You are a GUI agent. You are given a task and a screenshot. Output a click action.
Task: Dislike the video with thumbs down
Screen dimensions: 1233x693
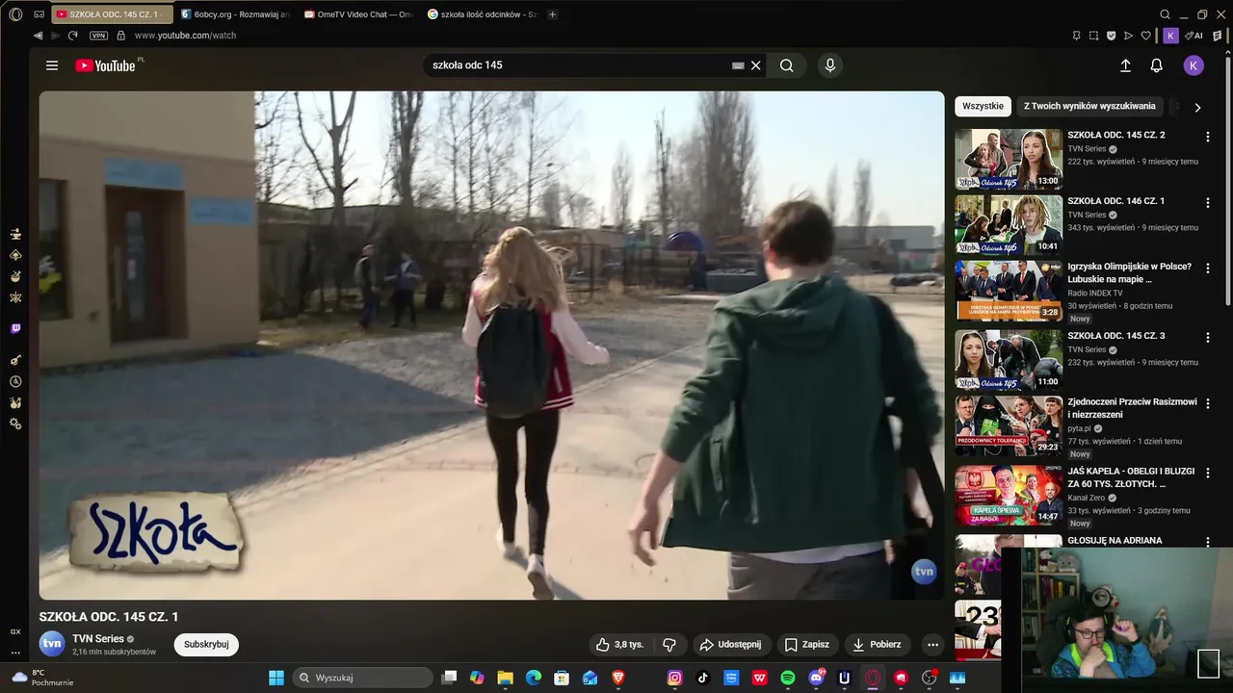tap(669, 645)
